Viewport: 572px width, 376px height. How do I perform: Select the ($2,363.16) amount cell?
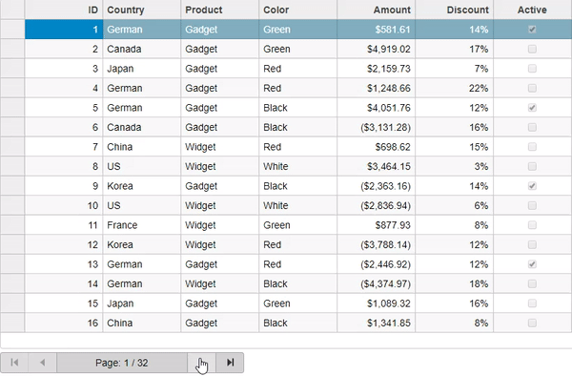377,186
